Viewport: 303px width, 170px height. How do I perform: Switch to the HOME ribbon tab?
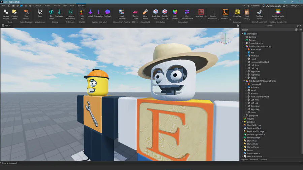(x=39, y=6)
